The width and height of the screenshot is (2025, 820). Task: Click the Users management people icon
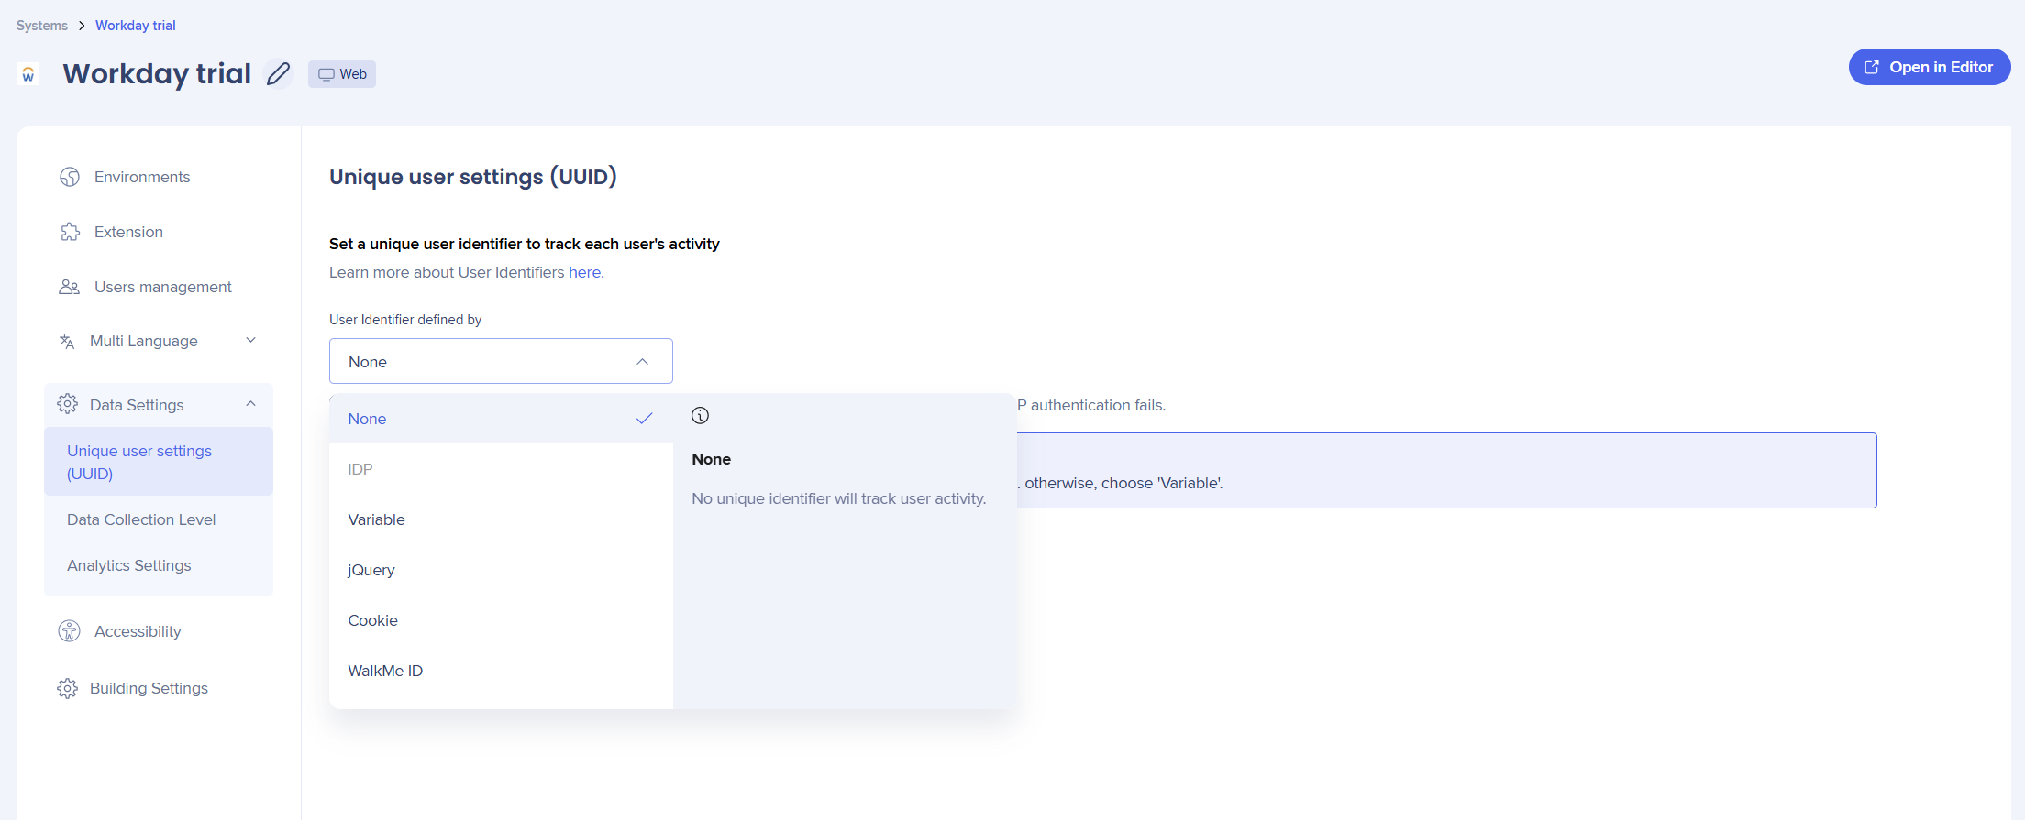(x=70, y=287)
